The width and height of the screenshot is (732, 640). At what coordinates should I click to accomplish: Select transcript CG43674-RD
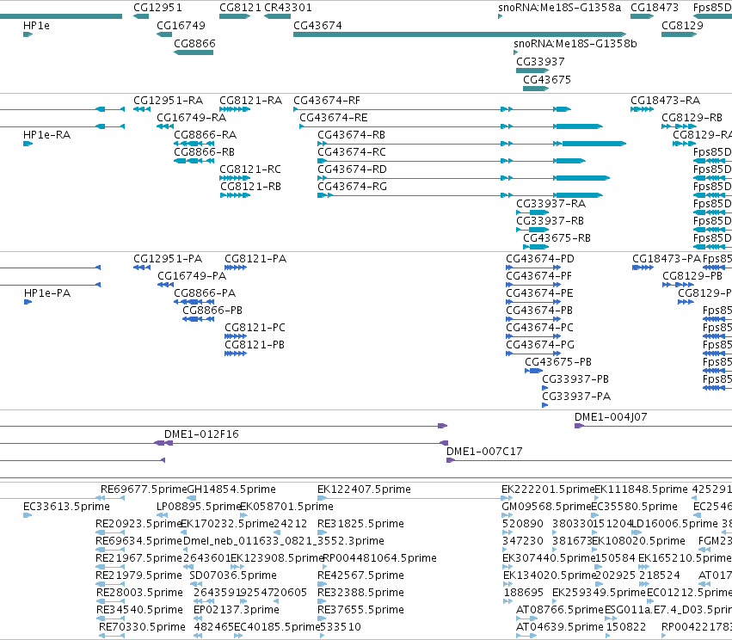(x=464, y=178)
